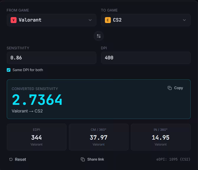
Task: Open the From Game Valorant dropdown
Action: click(x=51, y=20)
